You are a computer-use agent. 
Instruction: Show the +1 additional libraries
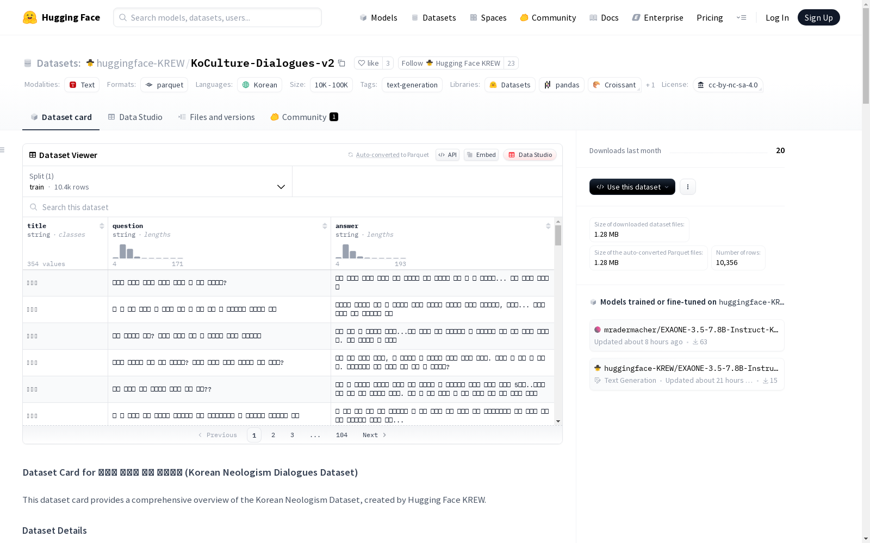(x=650, y=85)
